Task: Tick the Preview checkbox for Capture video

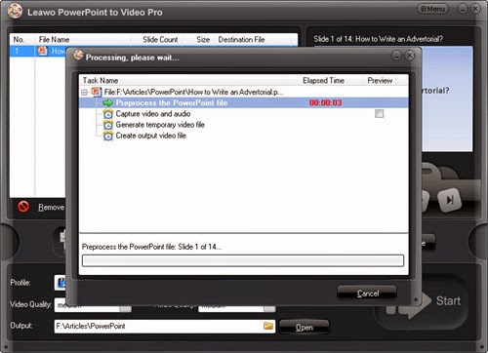Action: tap(379, 113)
